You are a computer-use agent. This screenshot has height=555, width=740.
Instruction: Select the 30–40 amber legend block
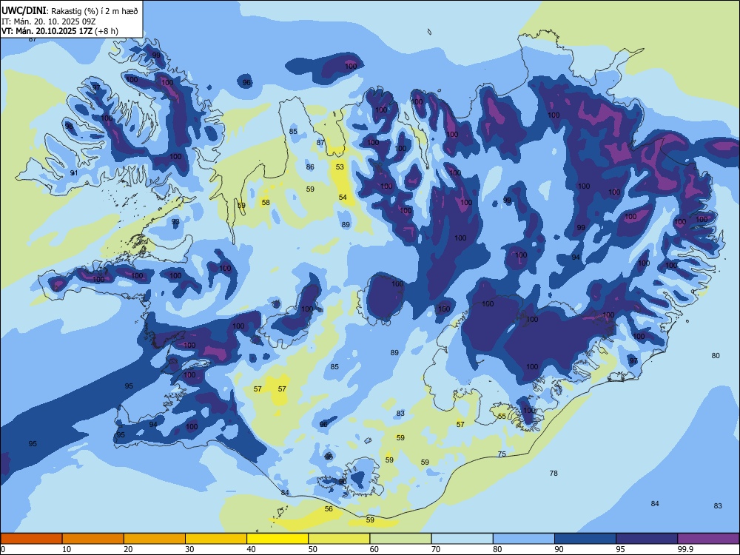(x=216, y=539)
